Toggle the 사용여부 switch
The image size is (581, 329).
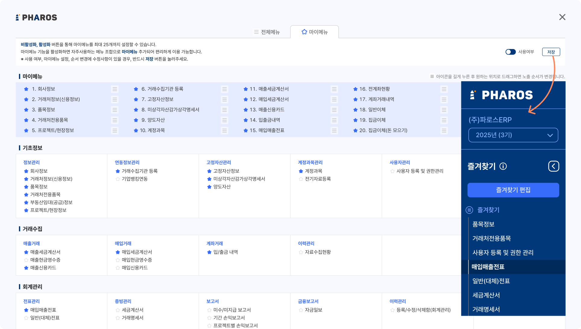point(510,52)
